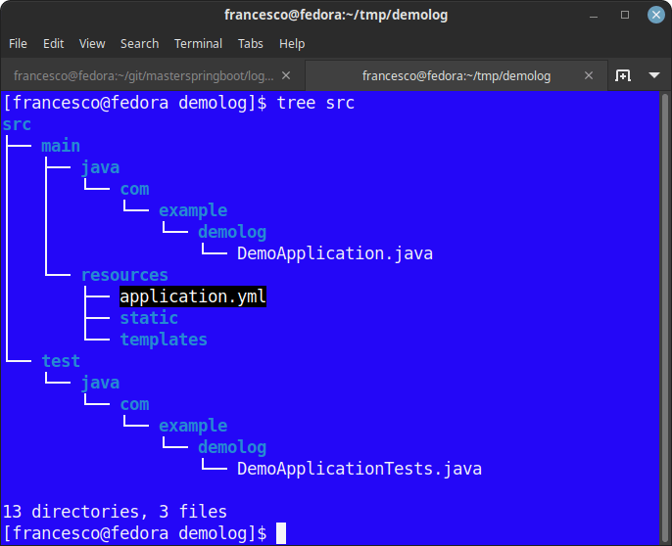Click the root 'src' directory line
This screenshot has height=546, width=672.
(x=17, y=124)
